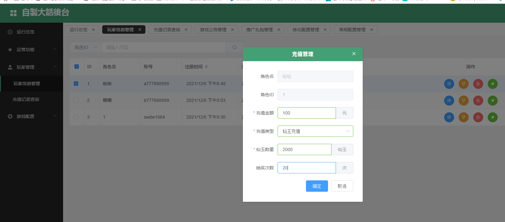Click the 确定 button to confirm recharge
505x222 pixels.
pyautogui.click(x=317, y=186)
